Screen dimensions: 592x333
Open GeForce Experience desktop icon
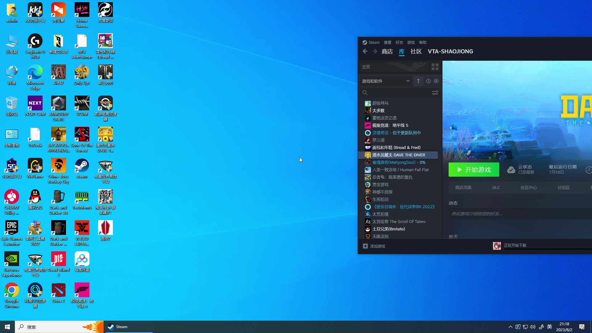12,264
